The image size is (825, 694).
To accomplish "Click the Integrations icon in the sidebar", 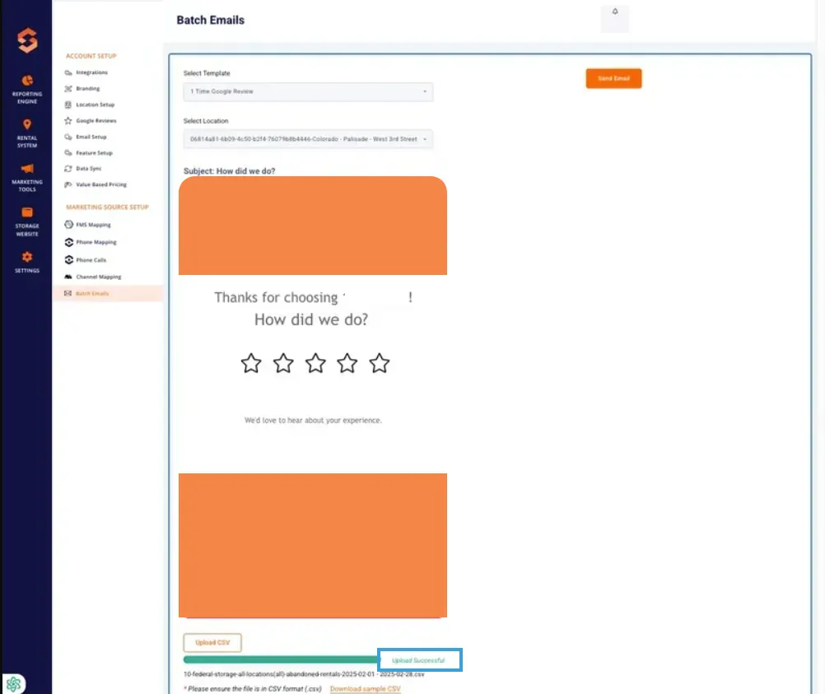I will pyautogui.click(x=68, y=72).
